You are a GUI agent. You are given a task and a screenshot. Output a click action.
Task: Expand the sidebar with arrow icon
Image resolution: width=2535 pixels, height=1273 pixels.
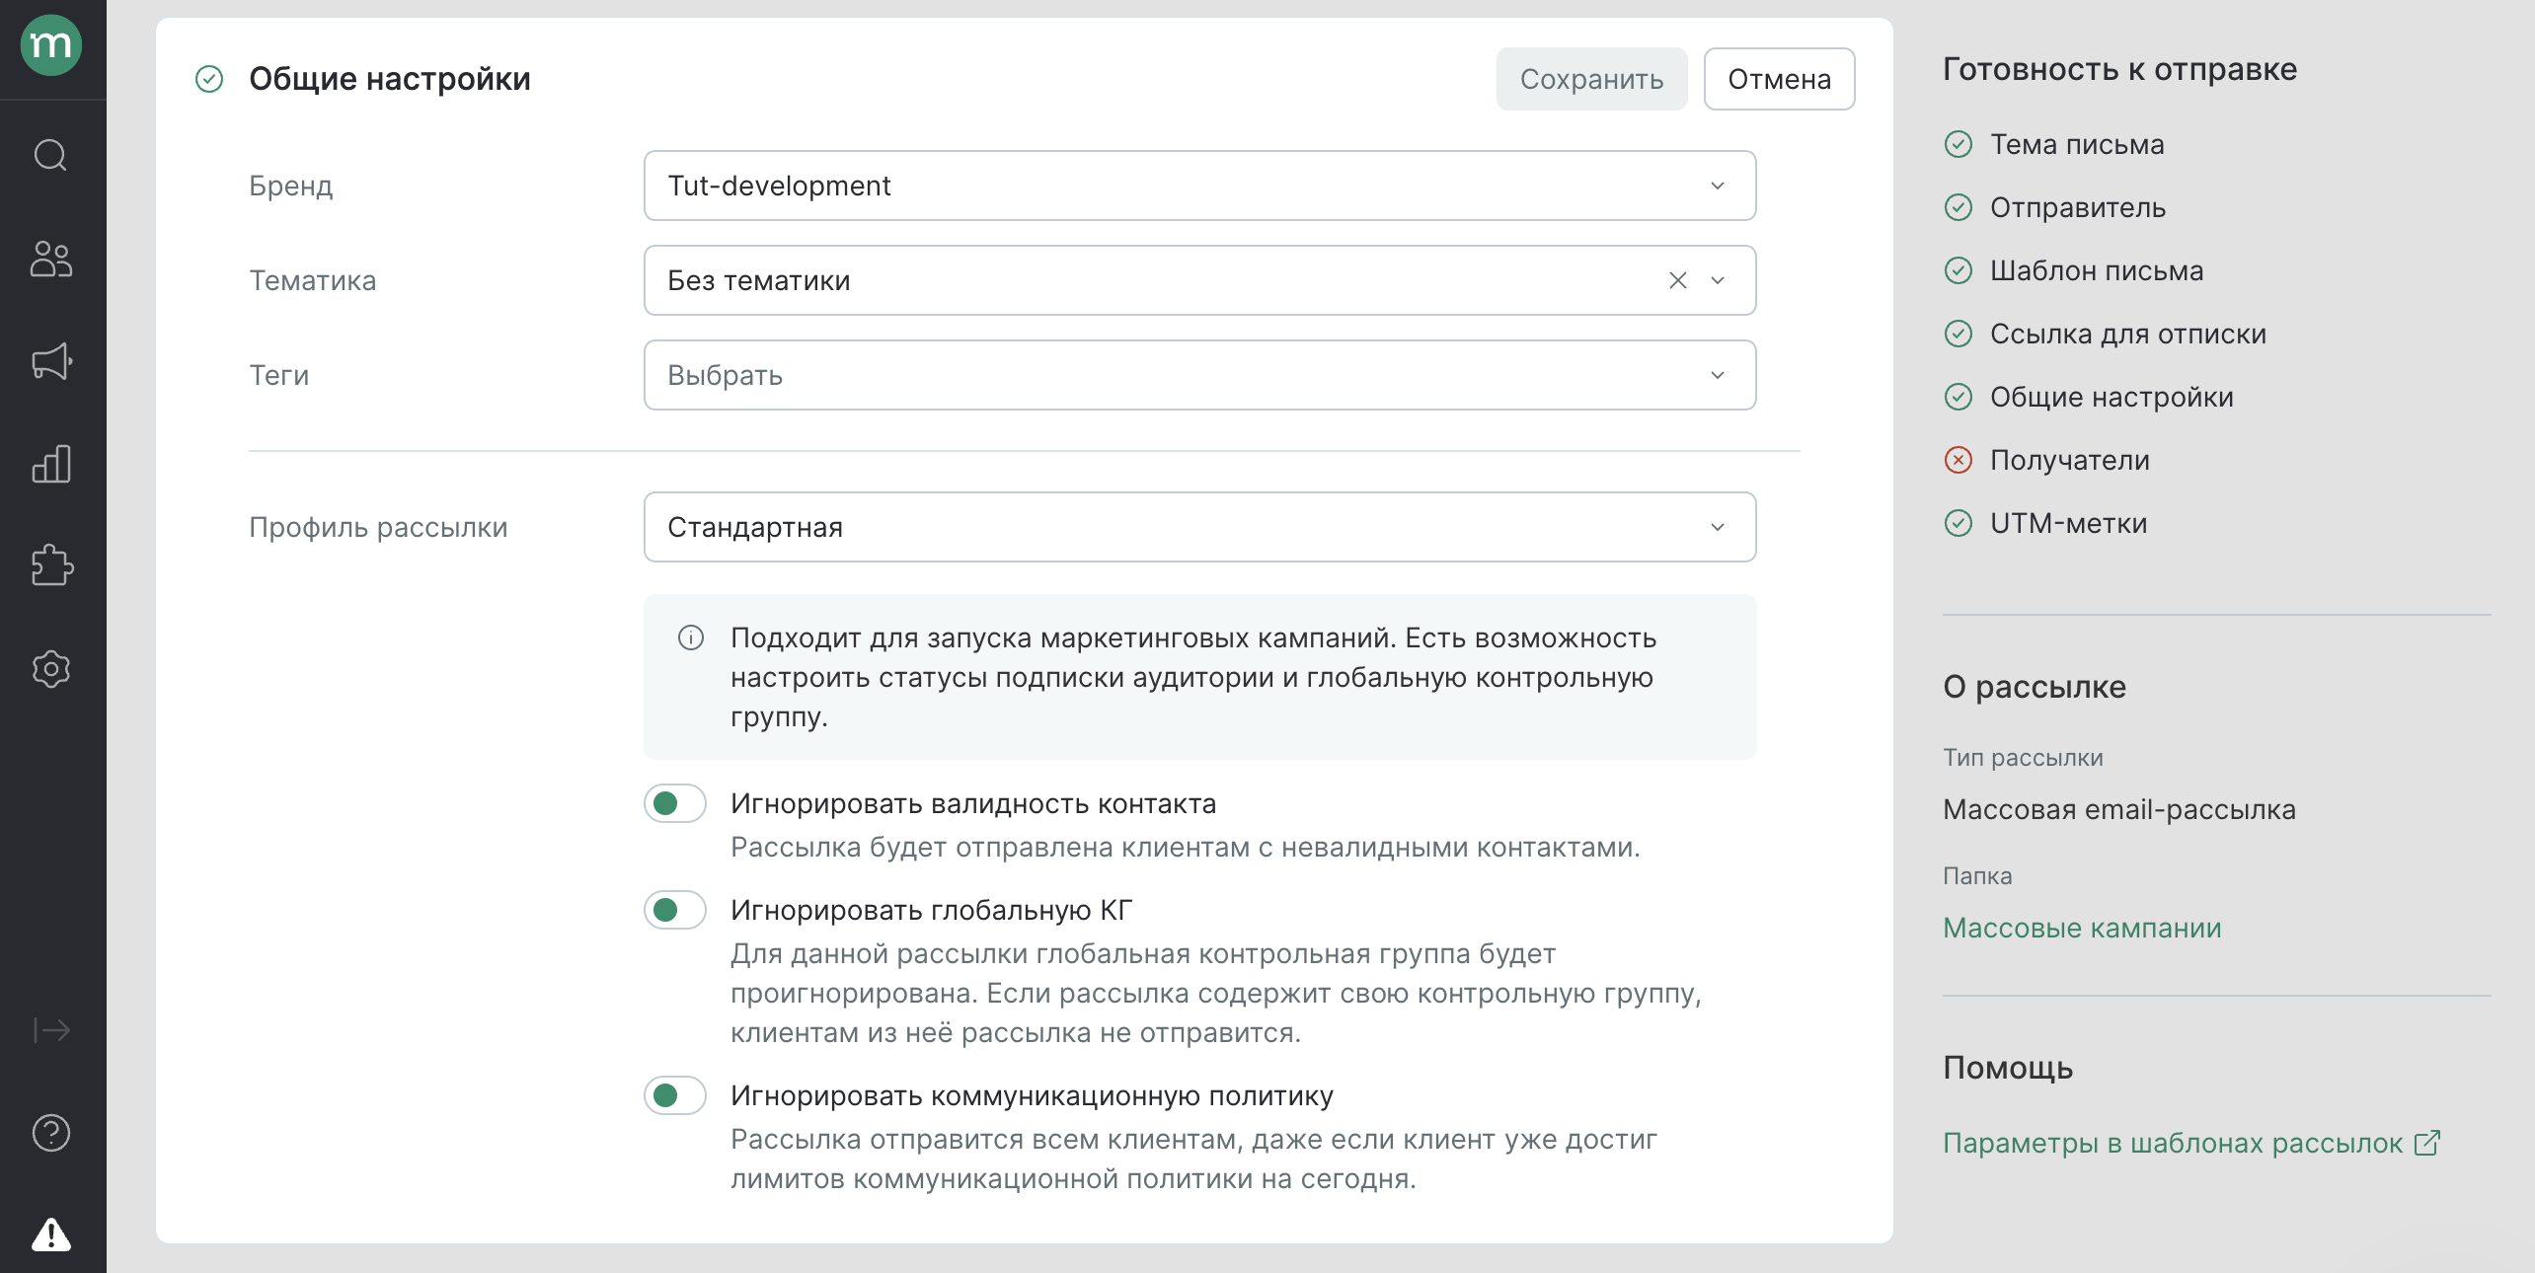[x=51, y=1030]
